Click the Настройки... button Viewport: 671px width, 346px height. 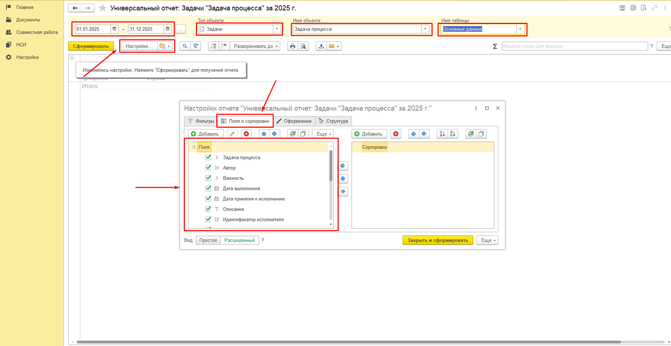click(139, 46)
